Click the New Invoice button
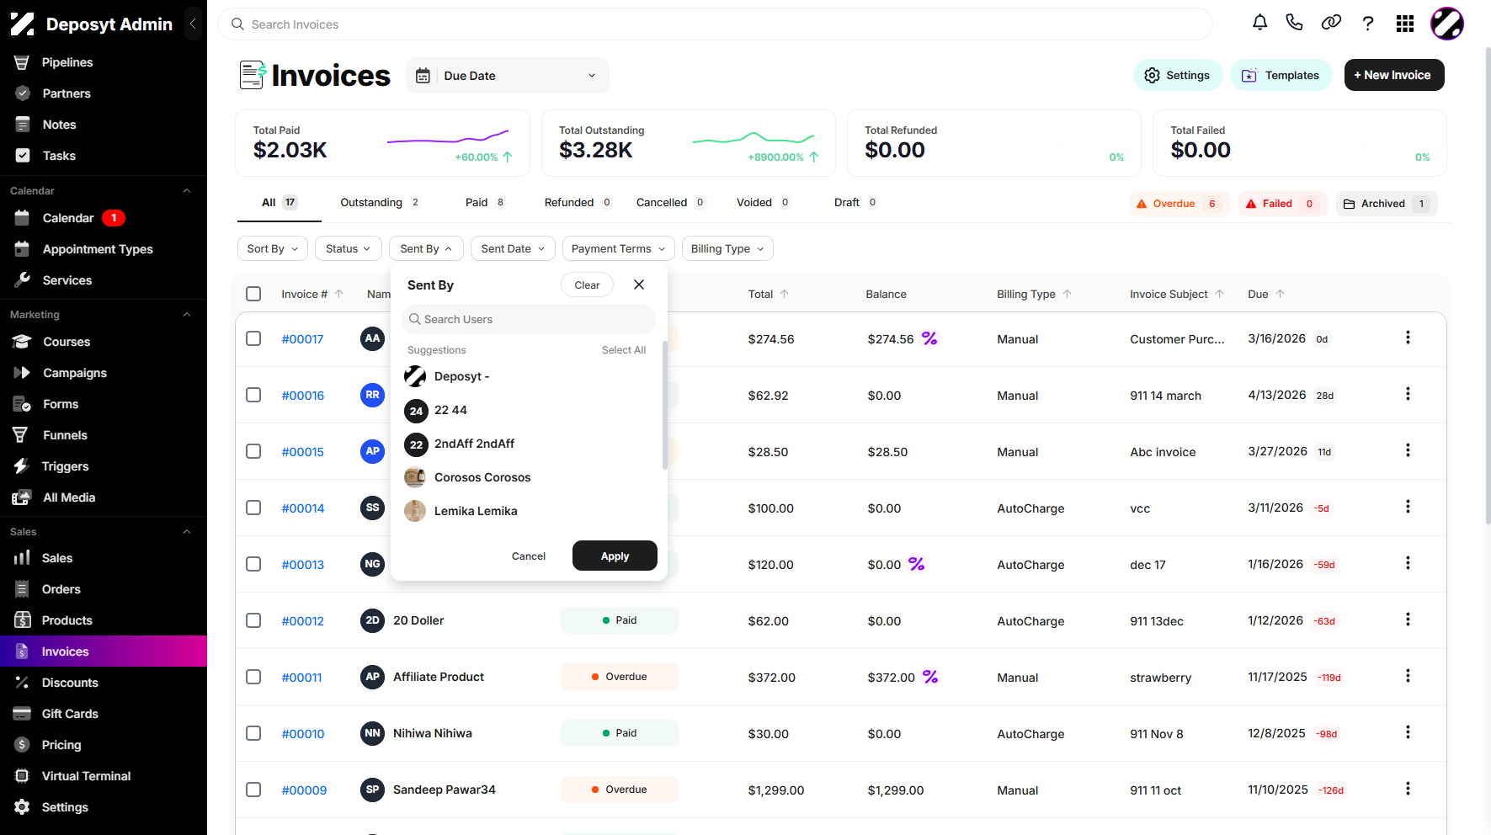Image resolution: width=1491 pixels, height=835 pixels. coord(1394,75)
